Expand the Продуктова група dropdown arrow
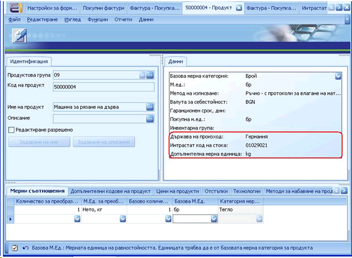This screenshot has width=352, height=258. [x=142, y=75]
